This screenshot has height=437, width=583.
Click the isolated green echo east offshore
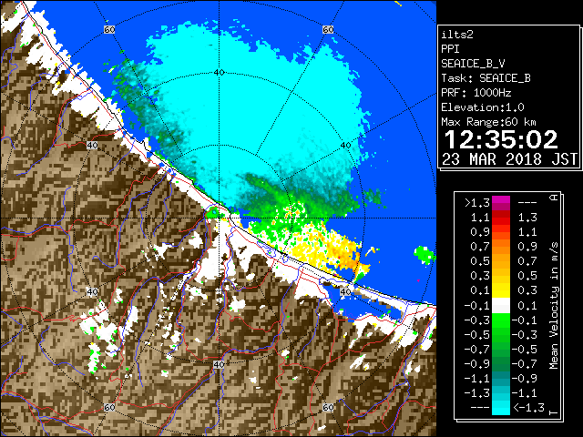[x=424, y=255]
